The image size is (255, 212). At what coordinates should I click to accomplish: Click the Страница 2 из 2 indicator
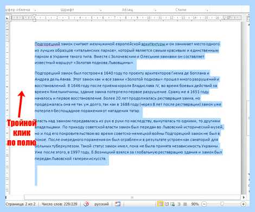pos(21,204)
